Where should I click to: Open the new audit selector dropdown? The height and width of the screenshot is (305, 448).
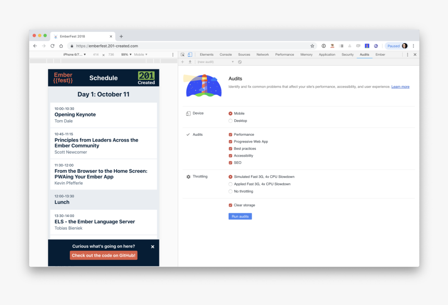[216, 62]
